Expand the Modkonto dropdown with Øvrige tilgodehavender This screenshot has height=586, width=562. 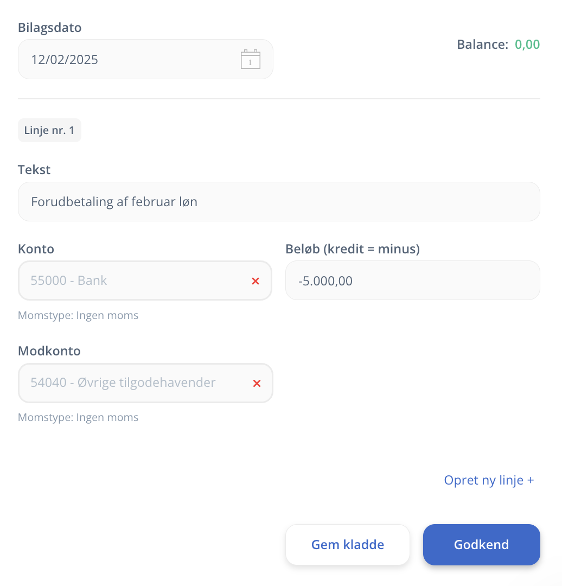pos(130,383)
